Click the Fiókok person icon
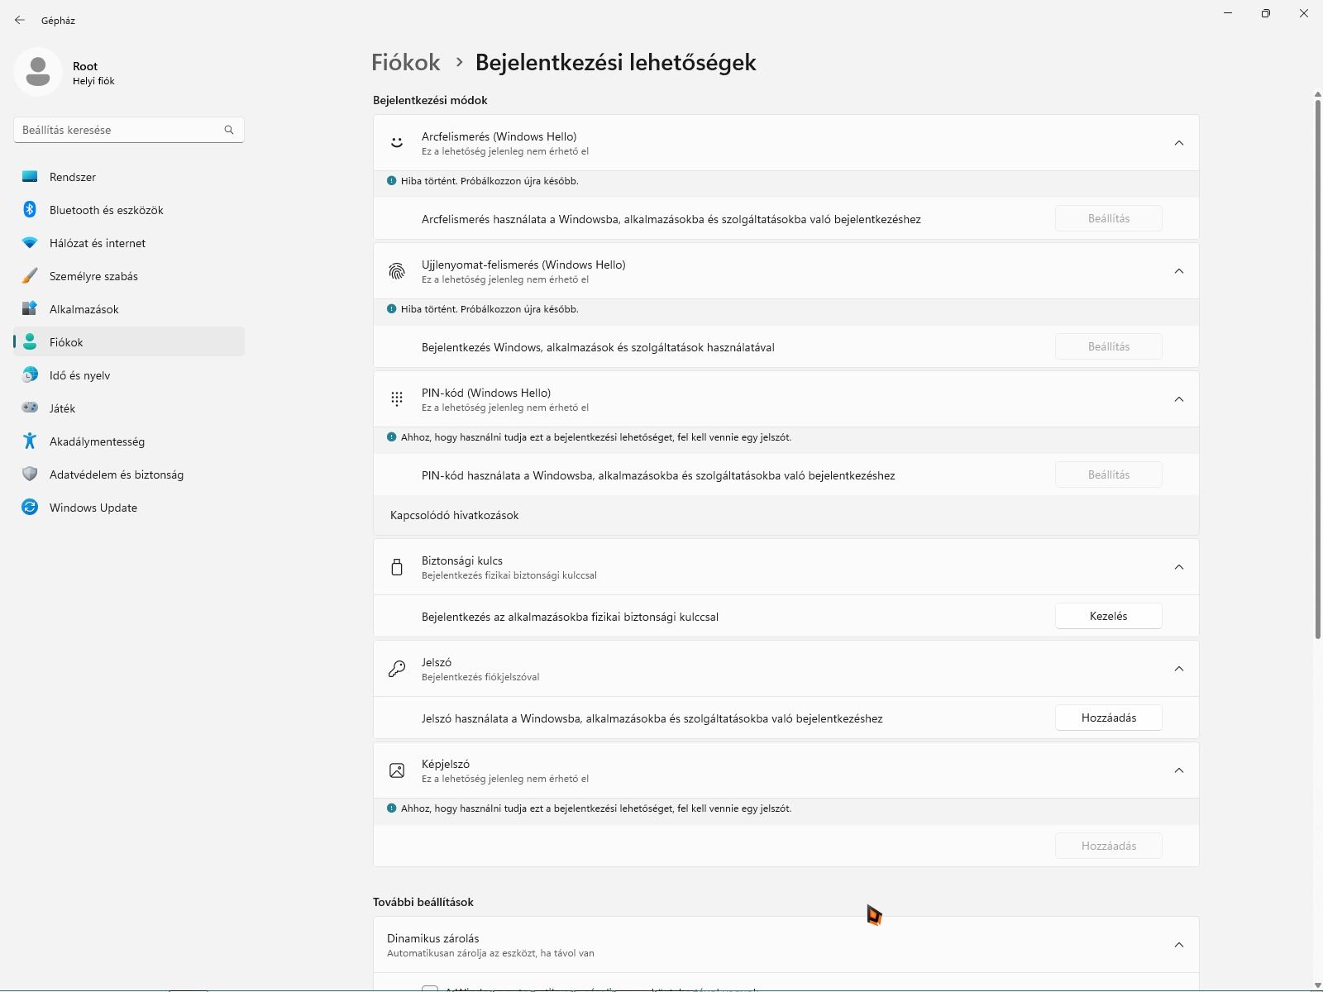Image resolution: width=1323 pixels, height=992 pixels. pos(30,342)
